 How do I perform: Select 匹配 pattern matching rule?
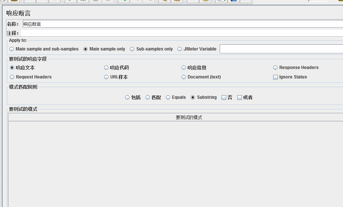(x=148, y=97)
